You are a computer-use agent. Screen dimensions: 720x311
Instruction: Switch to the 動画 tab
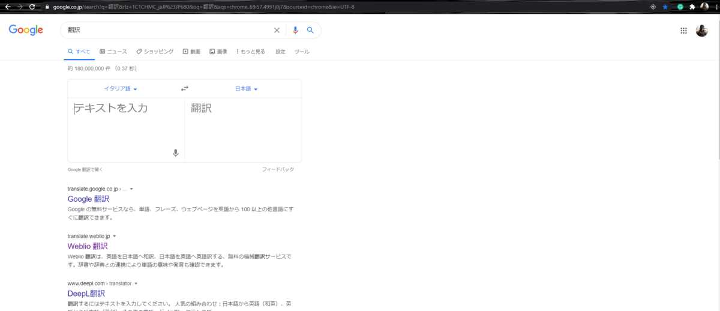(191, 52)
